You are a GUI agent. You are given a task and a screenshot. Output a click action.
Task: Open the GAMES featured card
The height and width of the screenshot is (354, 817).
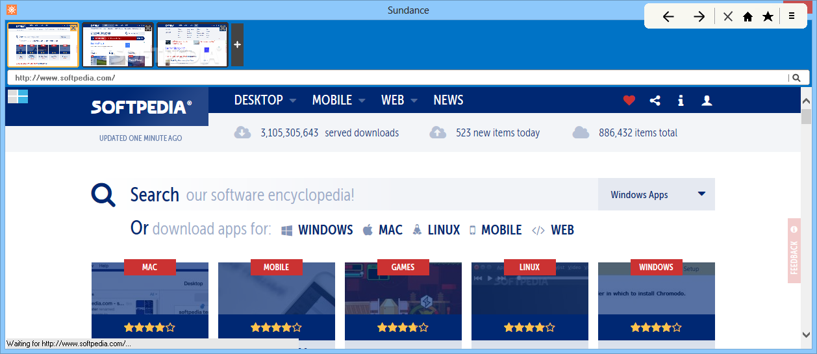tap(403, 300)
